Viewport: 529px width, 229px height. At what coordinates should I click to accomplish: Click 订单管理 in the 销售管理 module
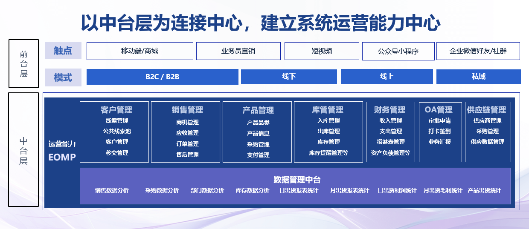click(x=187, y=144)
